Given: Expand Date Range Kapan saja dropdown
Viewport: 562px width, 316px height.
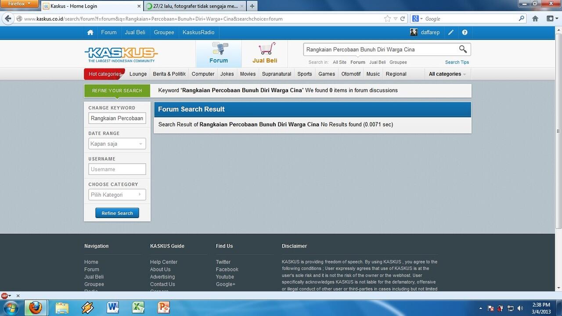Looking at the screenshot, I should click(x=117, y=144).
